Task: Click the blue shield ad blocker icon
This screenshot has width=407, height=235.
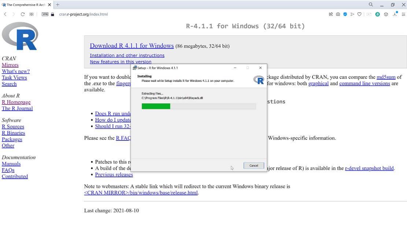Action: pyautogui.click(x=345, y=14)
